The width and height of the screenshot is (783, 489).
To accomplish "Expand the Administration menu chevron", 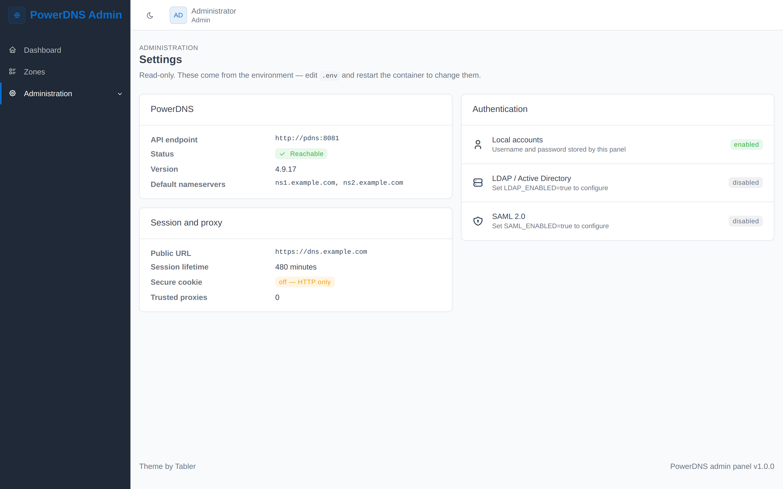I will [x=120, y=94].
